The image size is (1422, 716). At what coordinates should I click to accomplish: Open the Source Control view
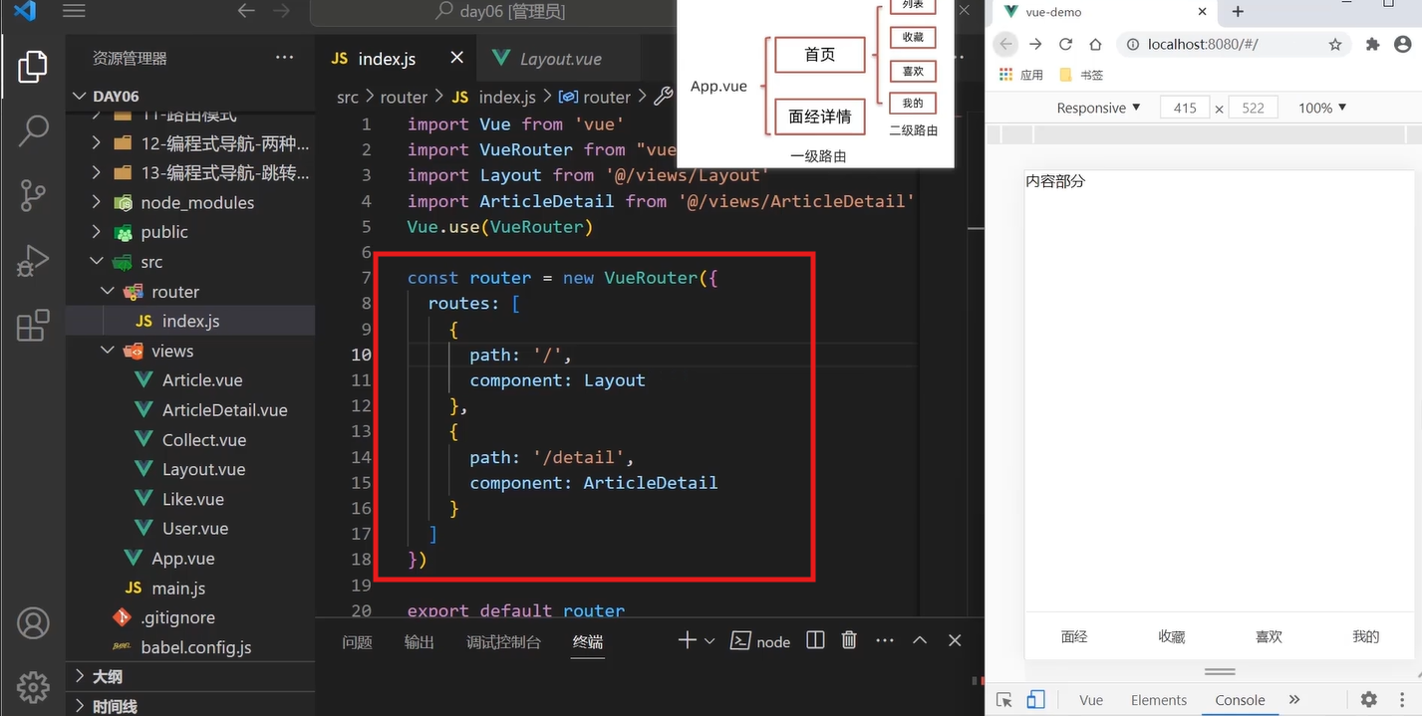coord(32,196)
